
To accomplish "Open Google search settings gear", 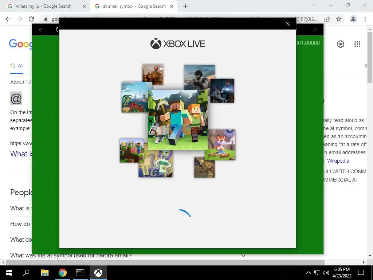I will pos(341,44).
